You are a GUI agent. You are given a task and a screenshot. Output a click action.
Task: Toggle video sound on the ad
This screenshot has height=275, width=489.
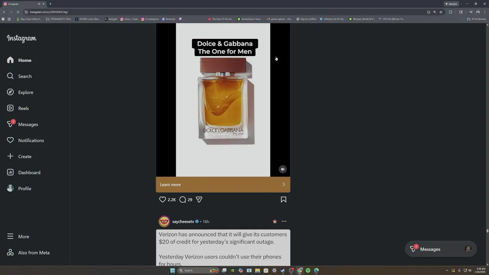283,169
